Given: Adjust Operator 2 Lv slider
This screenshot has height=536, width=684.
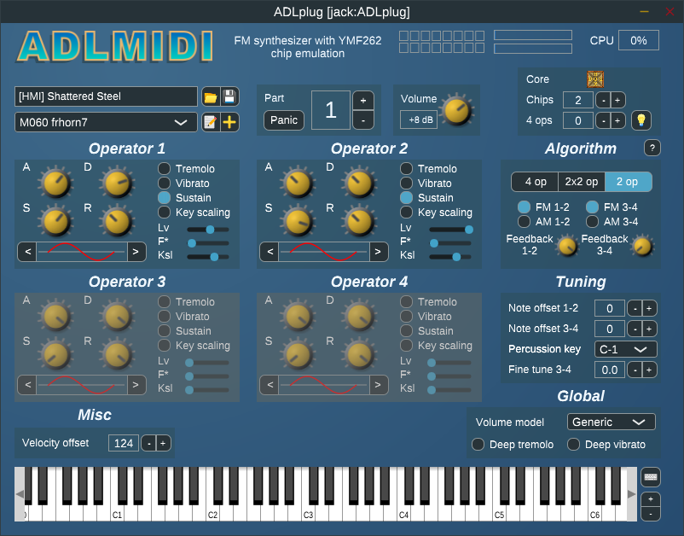Looking at the screenshot, I should click(450, 230).
